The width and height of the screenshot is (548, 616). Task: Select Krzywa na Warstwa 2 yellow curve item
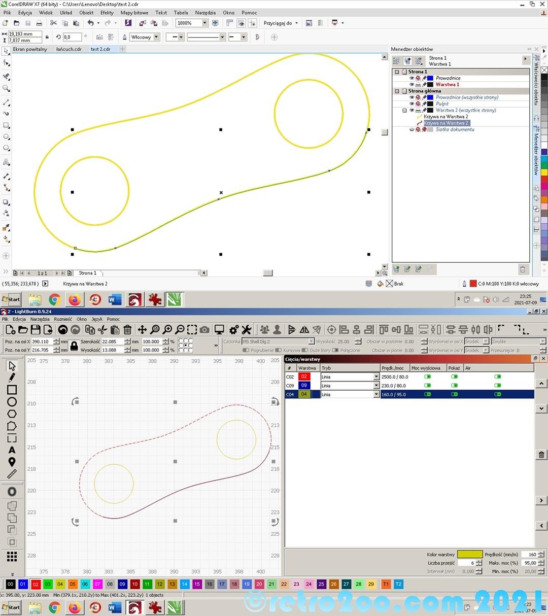click(446, 117)
